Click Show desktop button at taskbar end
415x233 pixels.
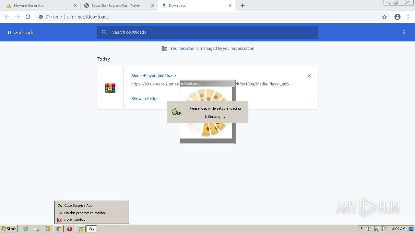411,229
